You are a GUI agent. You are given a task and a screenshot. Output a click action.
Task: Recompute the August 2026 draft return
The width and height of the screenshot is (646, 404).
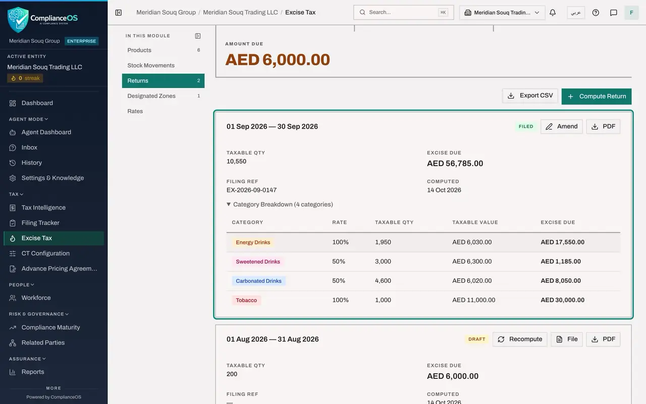(x=520, y=339)
